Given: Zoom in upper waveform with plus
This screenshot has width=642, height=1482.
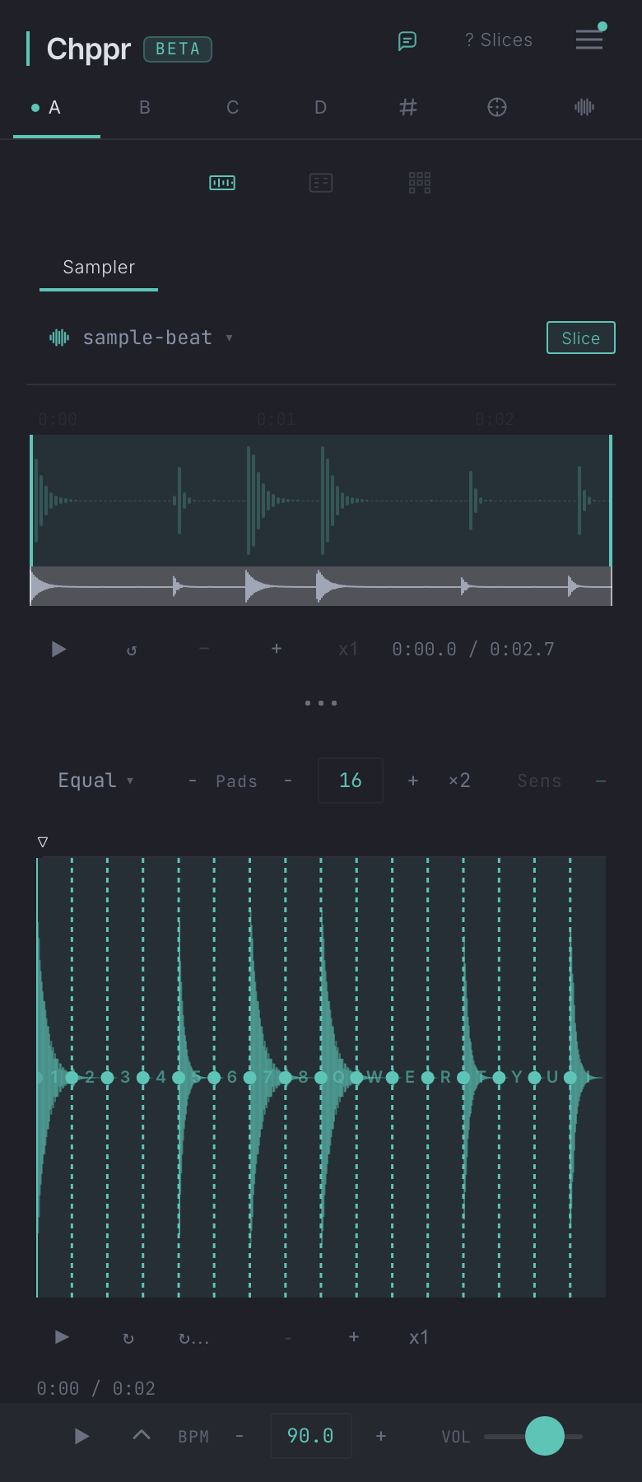Looking at the screenshot, I should coord(277,650).
